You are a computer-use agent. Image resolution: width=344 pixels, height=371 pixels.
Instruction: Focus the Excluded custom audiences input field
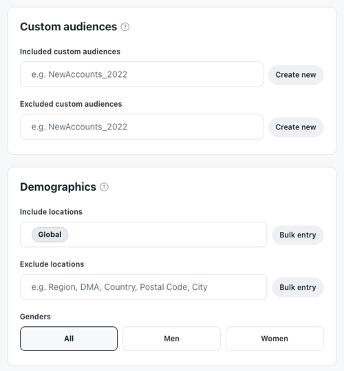tap(142, 127)
